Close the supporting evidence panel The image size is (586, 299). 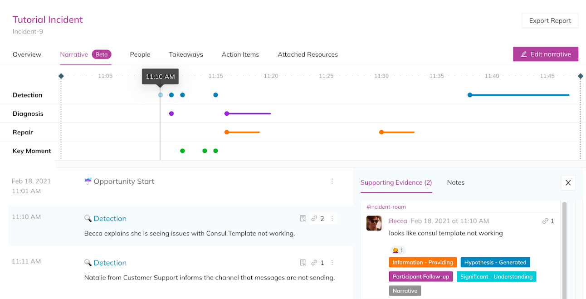click(x=568, y=183)
